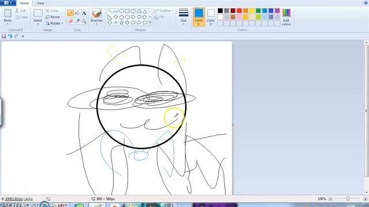The width and height of the screenshot is (369, 207).
Task: Choose the Oval shape
Action: (122, 11)
